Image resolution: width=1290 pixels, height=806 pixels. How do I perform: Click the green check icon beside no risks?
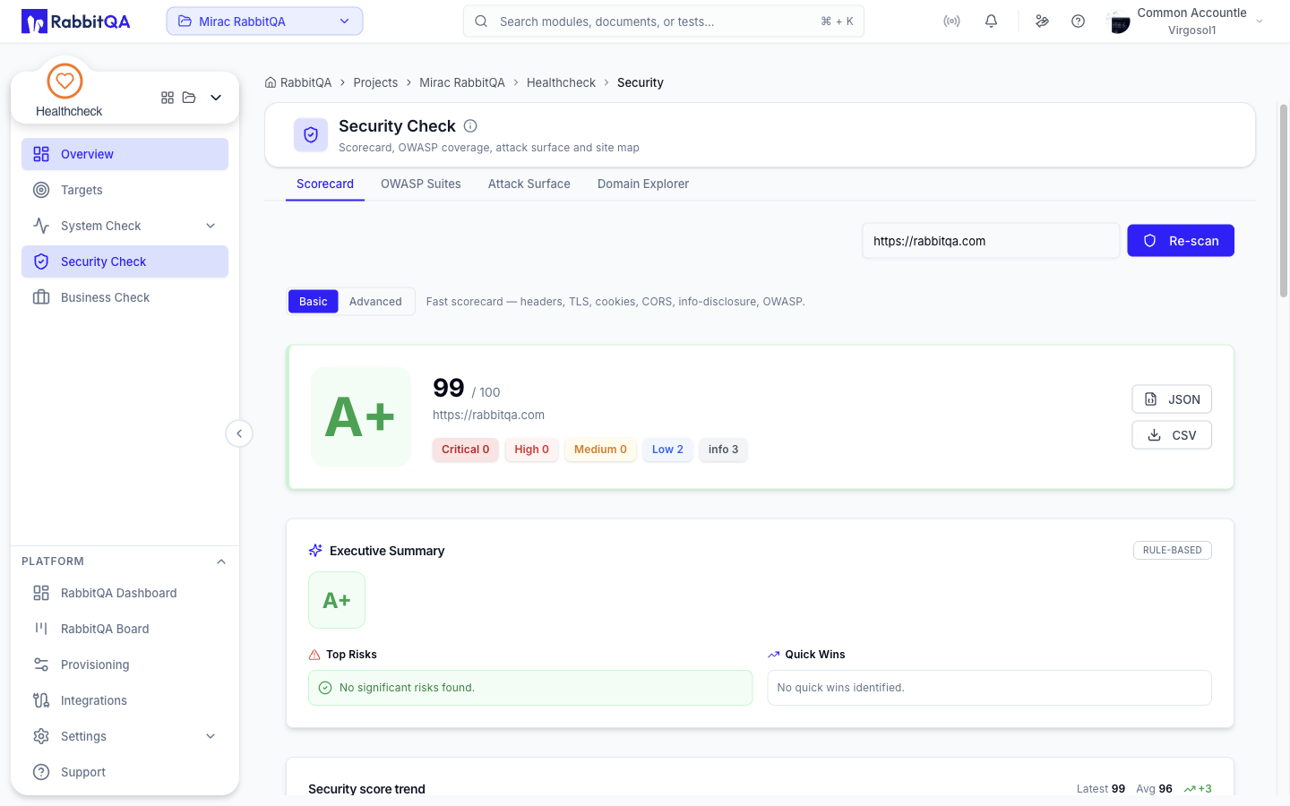pyautogui.click(x=325, y=688)
